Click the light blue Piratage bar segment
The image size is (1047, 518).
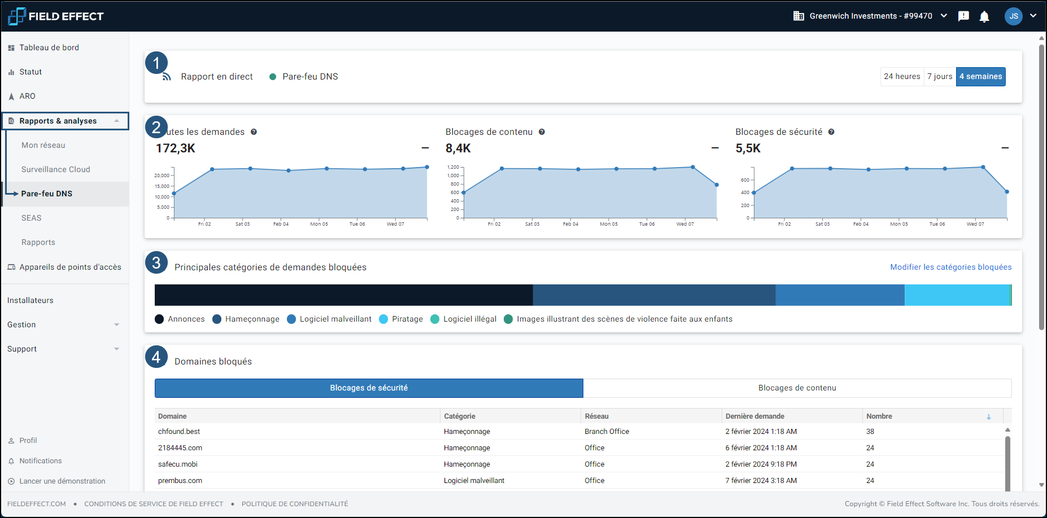957,295
